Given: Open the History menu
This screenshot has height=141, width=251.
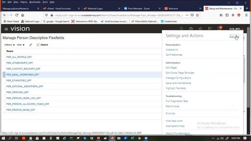Looking at the screenshot, I should (x=24, y=2).
